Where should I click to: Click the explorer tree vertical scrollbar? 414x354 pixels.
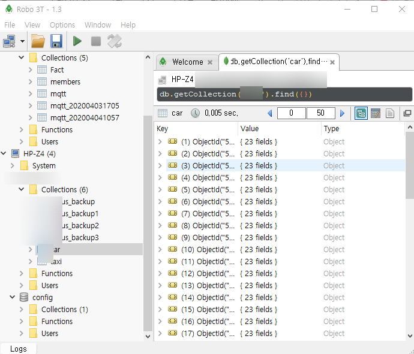(148, 223)
